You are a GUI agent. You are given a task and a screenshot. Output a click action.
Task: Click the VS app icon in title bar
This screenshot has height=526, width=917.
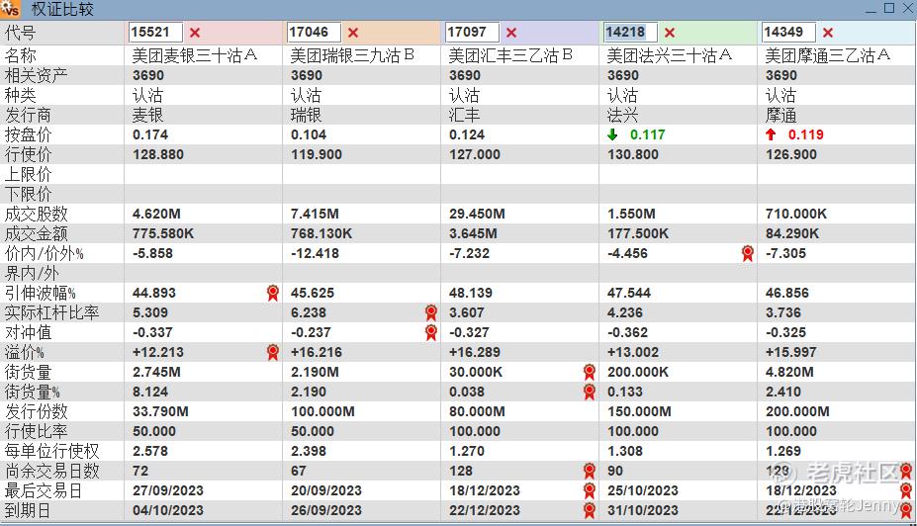click(x=11, y=9)
